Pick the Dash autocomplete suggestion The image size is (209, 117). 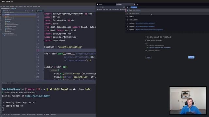pyautogui.click(x=167, y=10)
